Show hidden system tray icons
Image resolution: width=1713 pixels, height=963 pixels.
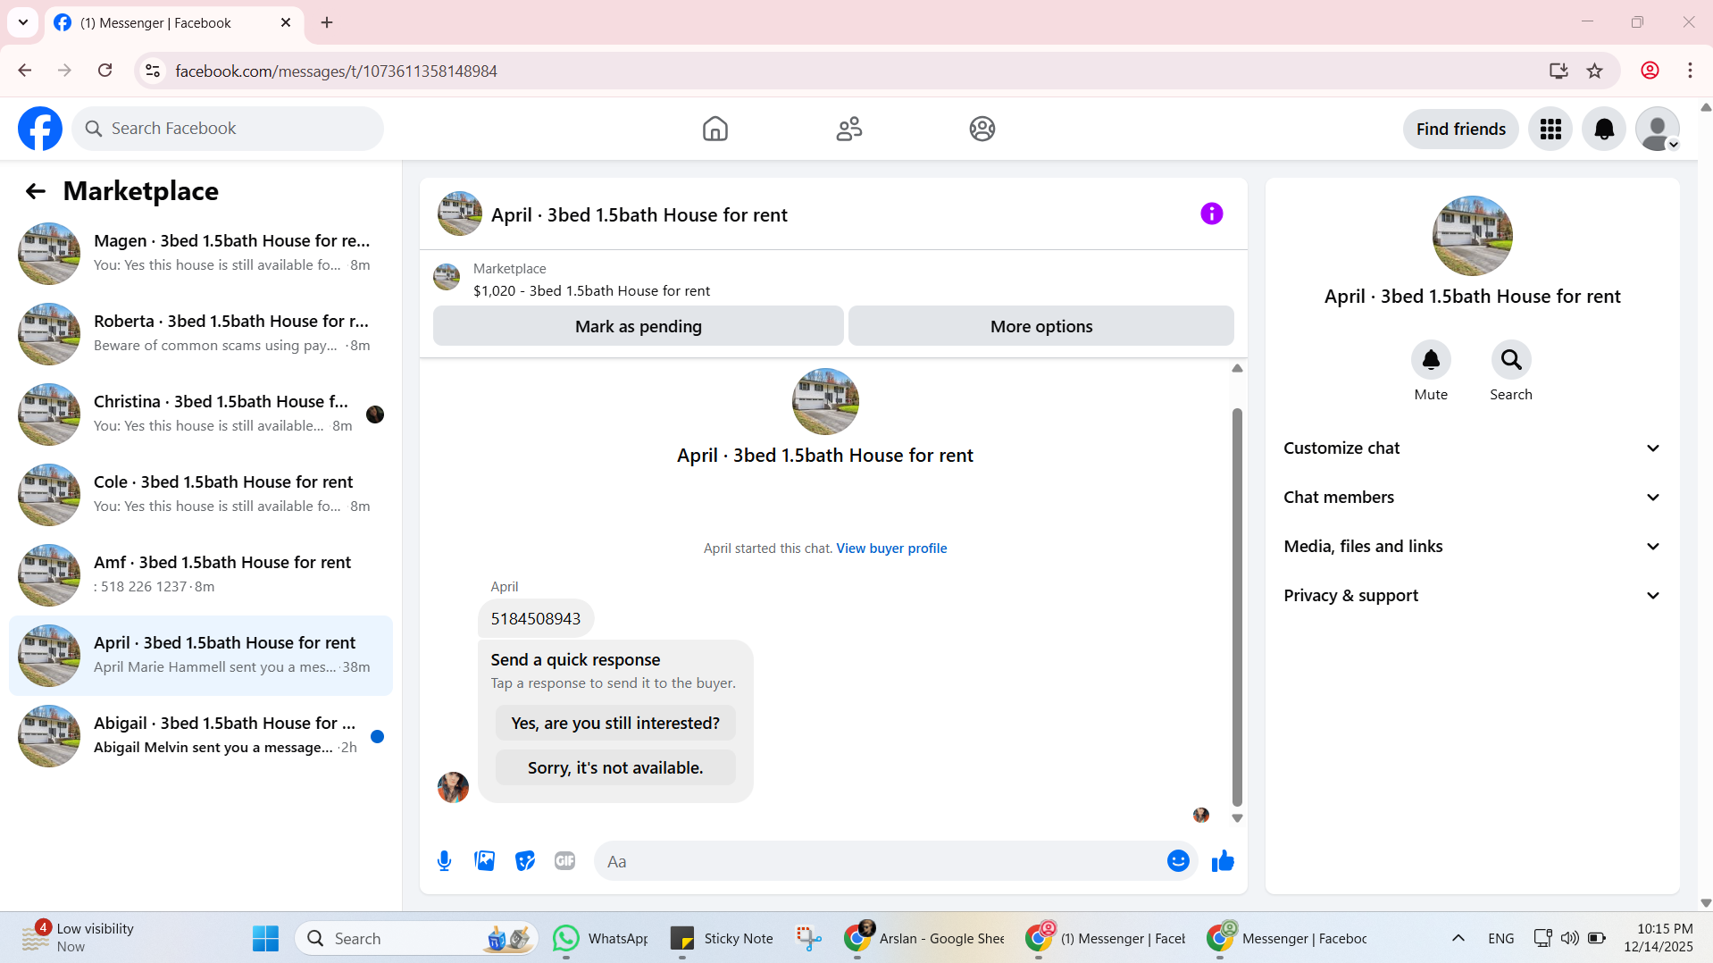pyautogui.click(x=1458, y=938)
